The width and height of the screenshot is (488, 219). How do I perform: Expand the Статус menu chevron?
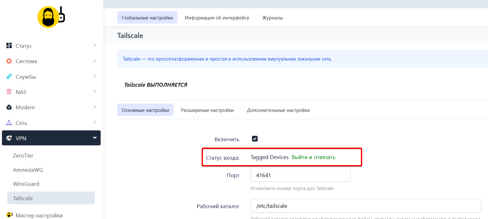(95, 46)
